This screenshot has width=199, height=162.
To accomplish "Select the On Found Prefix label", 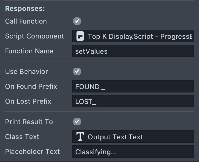I will click(31, 86).
